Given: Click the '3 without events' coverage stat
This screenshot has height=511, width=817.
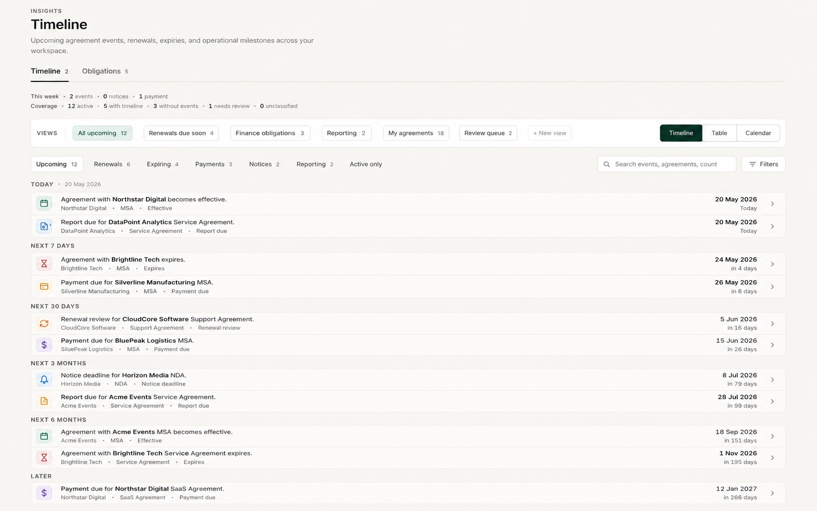Looking at the screenshot, I should [176, 106].
